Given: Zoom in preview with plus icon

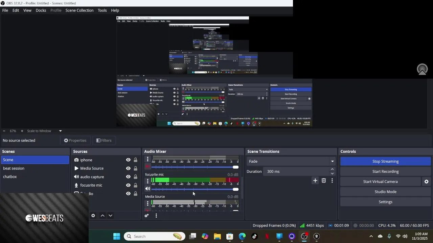Looking at the screenshot, I should pyautogui.click(x=22, y=131).
